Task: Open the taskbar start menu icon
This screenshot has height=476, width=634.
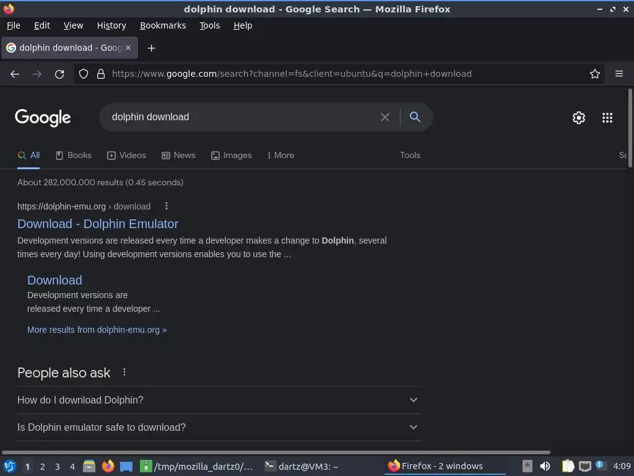Action: [x=10, y=466]
